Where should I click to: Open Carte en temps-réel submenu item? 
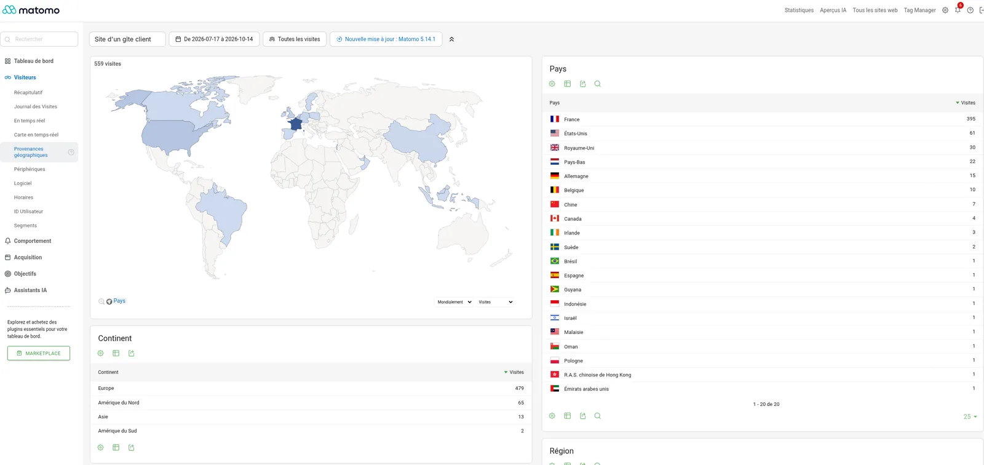pyautogui.click(x=36, y=135)
